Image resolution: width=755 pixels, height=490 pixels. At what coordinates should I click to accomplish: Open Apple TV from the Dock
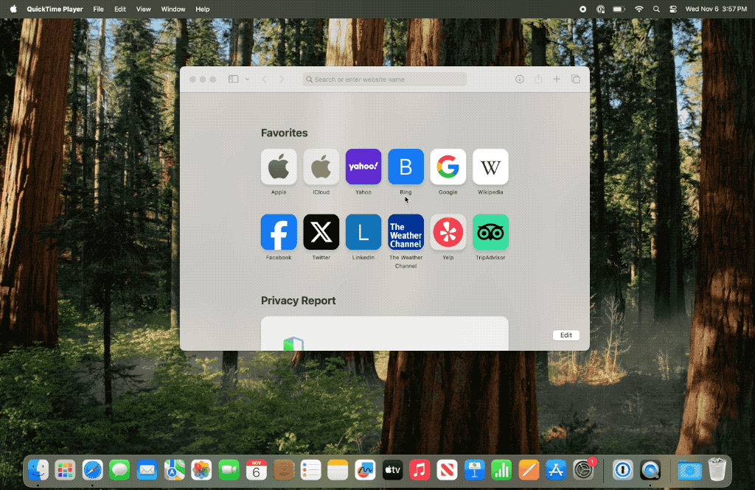[392, 470]
